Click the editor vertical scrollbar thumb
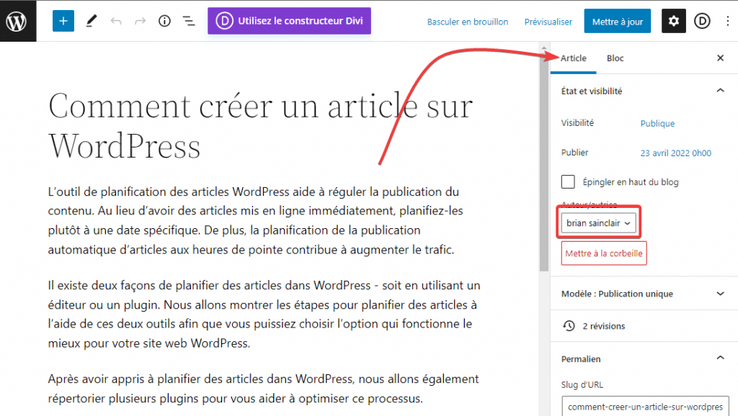Viewport: 738px width, 416px height. (x=543, y=161)
